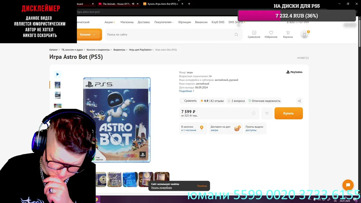
Task: Go to Каталог breadcrumb
Action: [54, 50]
